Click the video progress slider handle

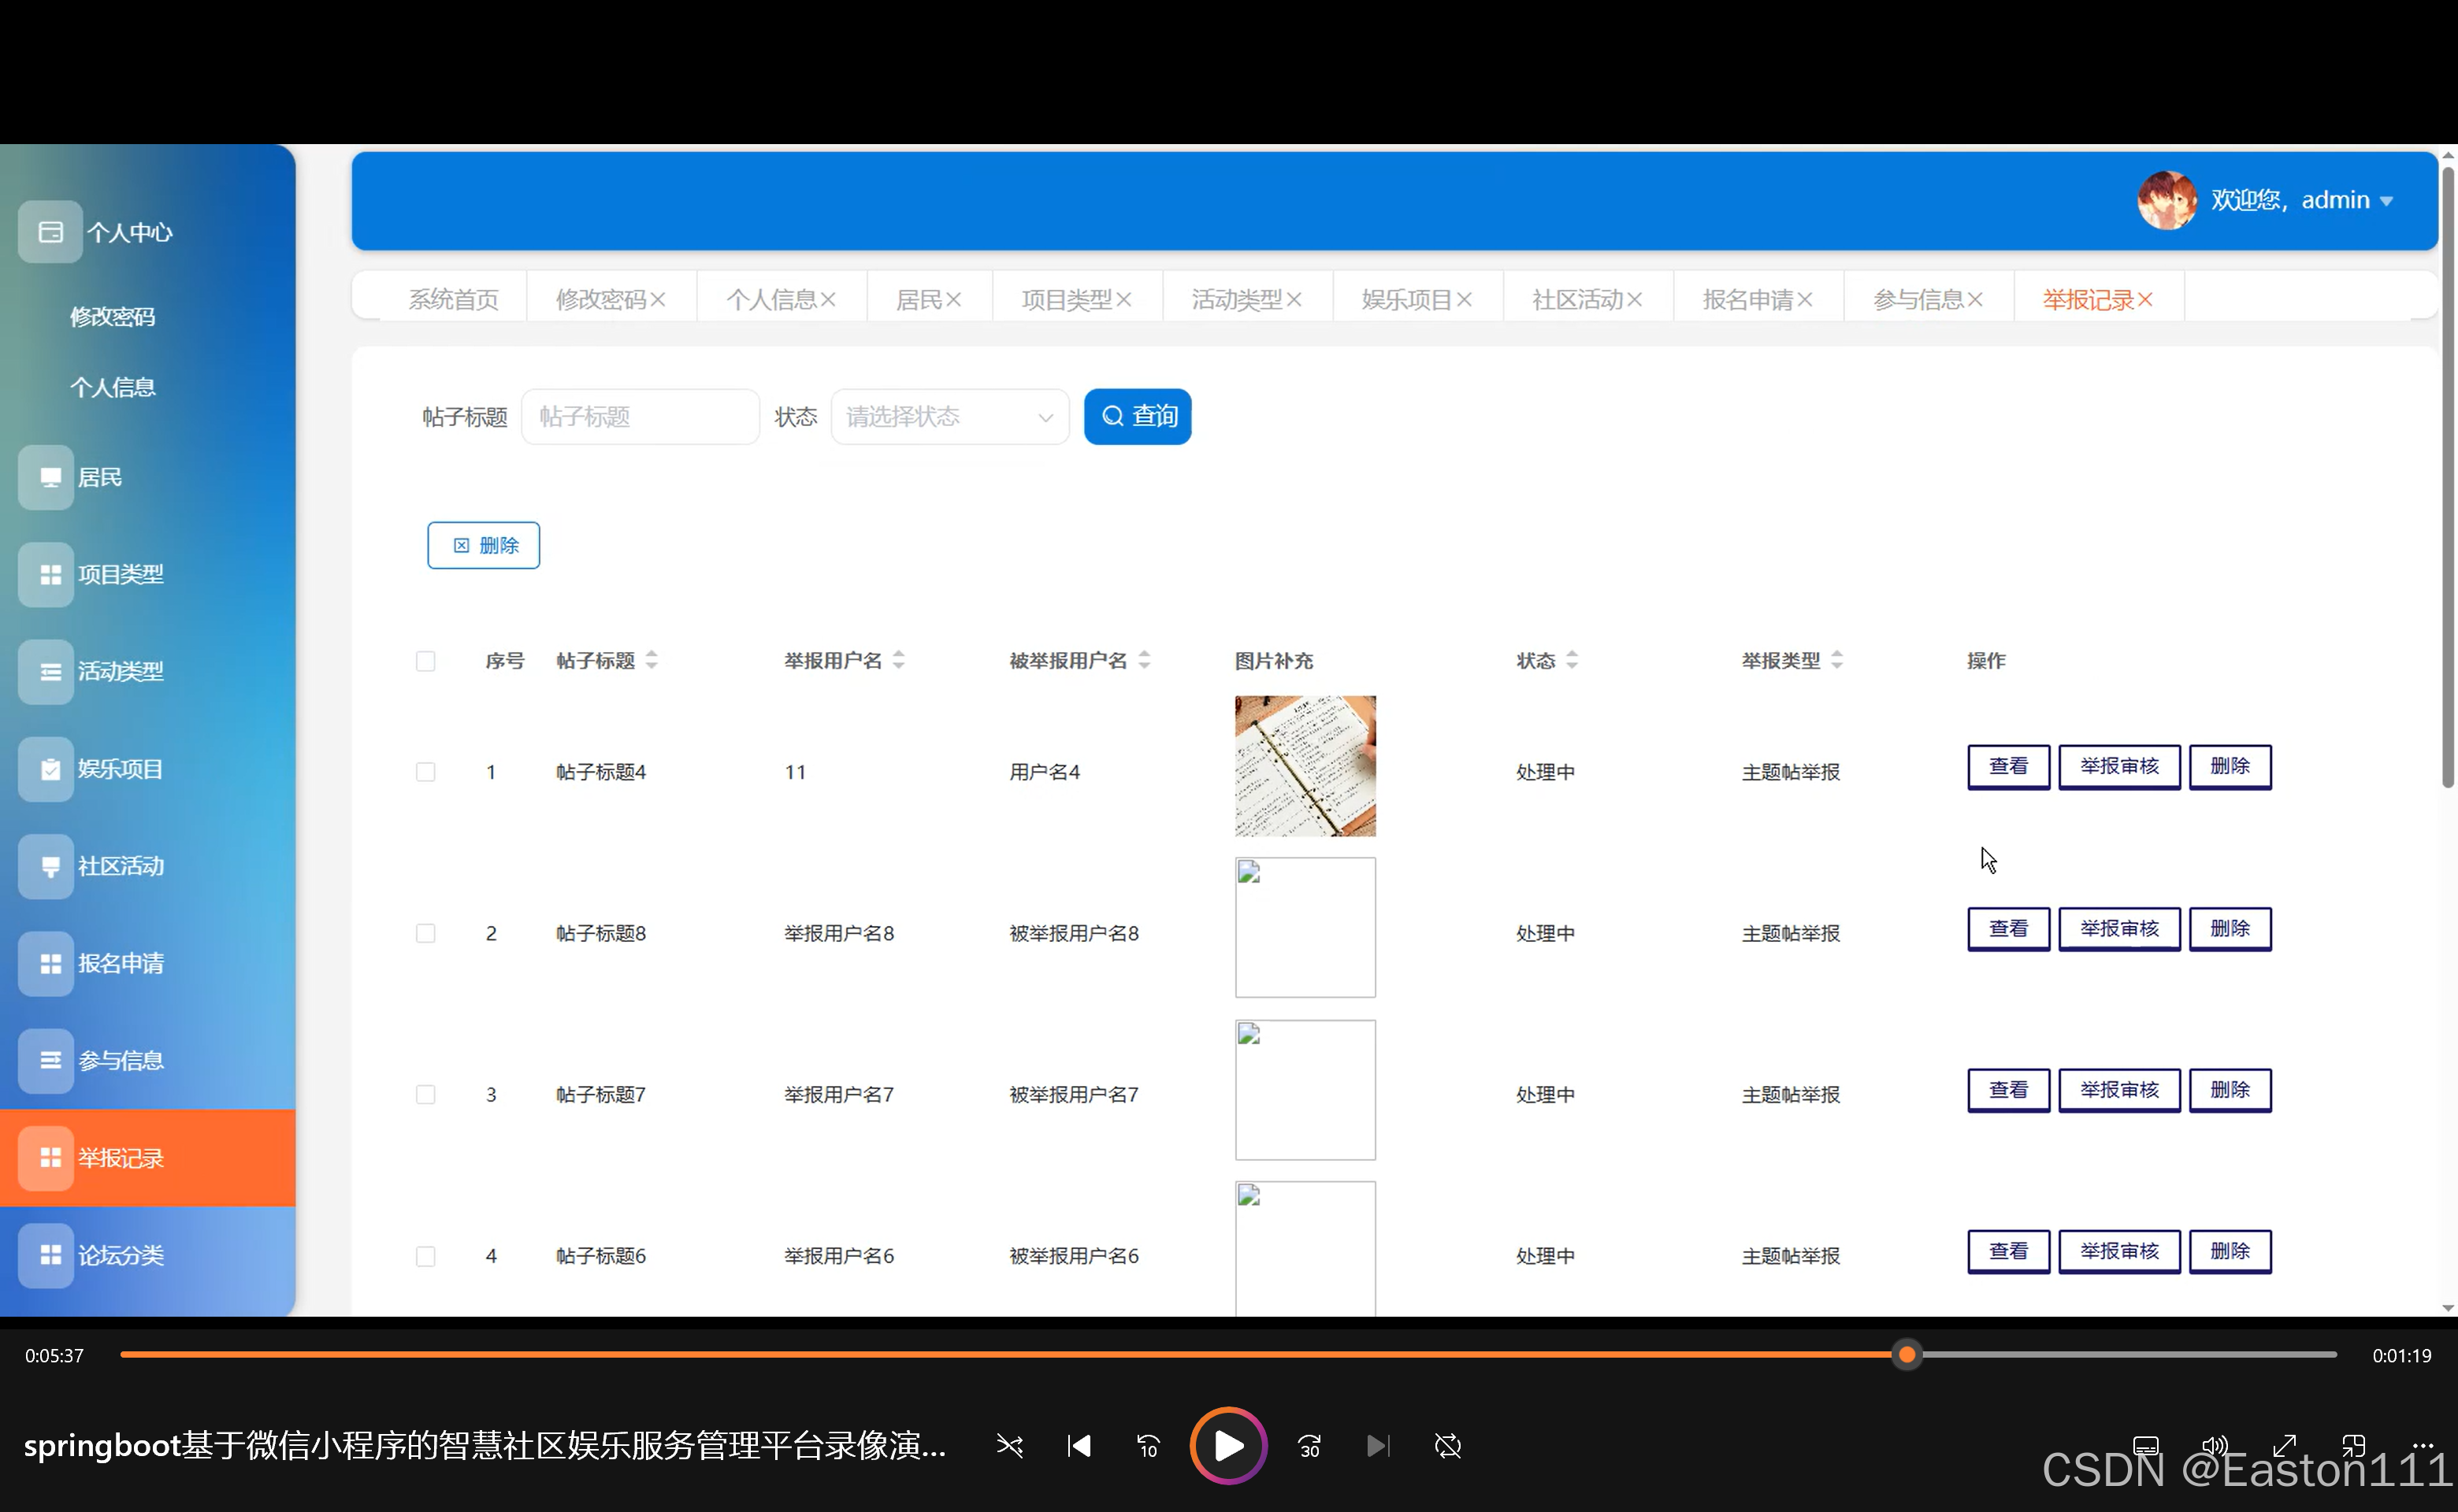[1907, 1355]
